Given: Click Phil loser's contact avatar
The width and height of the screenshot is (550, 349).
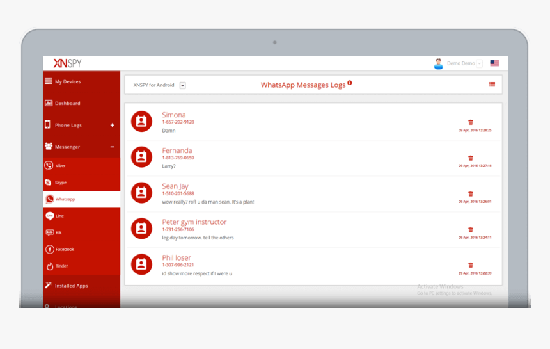Looking at the screenshot, I should [x=141, y=264].
